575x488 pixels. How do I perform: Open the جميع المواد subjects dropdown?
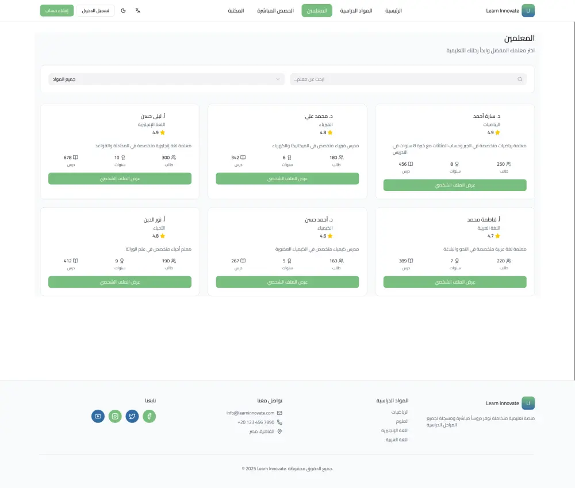tap(165, 79)
